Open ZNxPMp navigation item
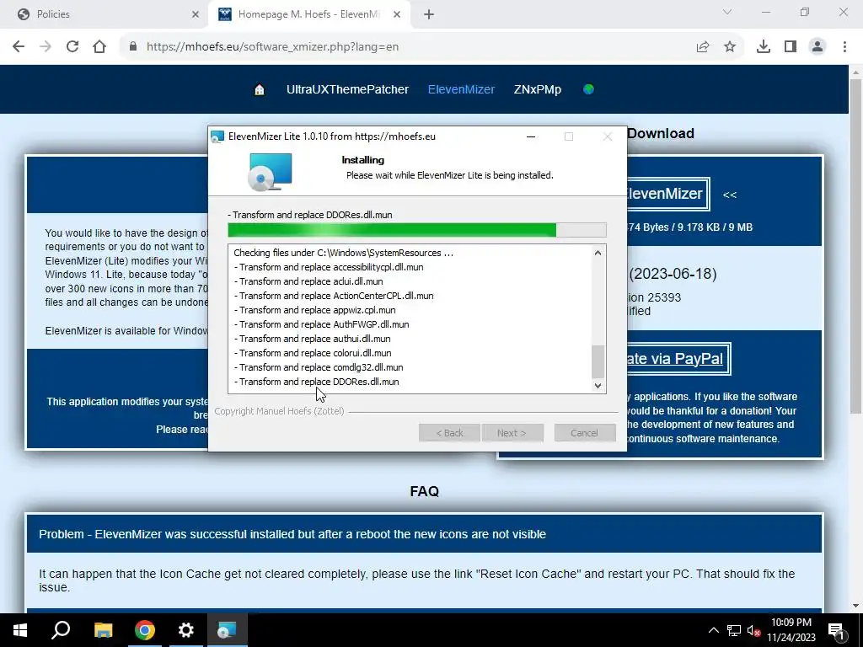Image resolution: width=863 pixels, height=647 pixels. coord(538,89)
